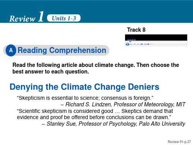Skip to previous track in player
This screenshot has width=193, height=145.
click(x=134, y=44)
